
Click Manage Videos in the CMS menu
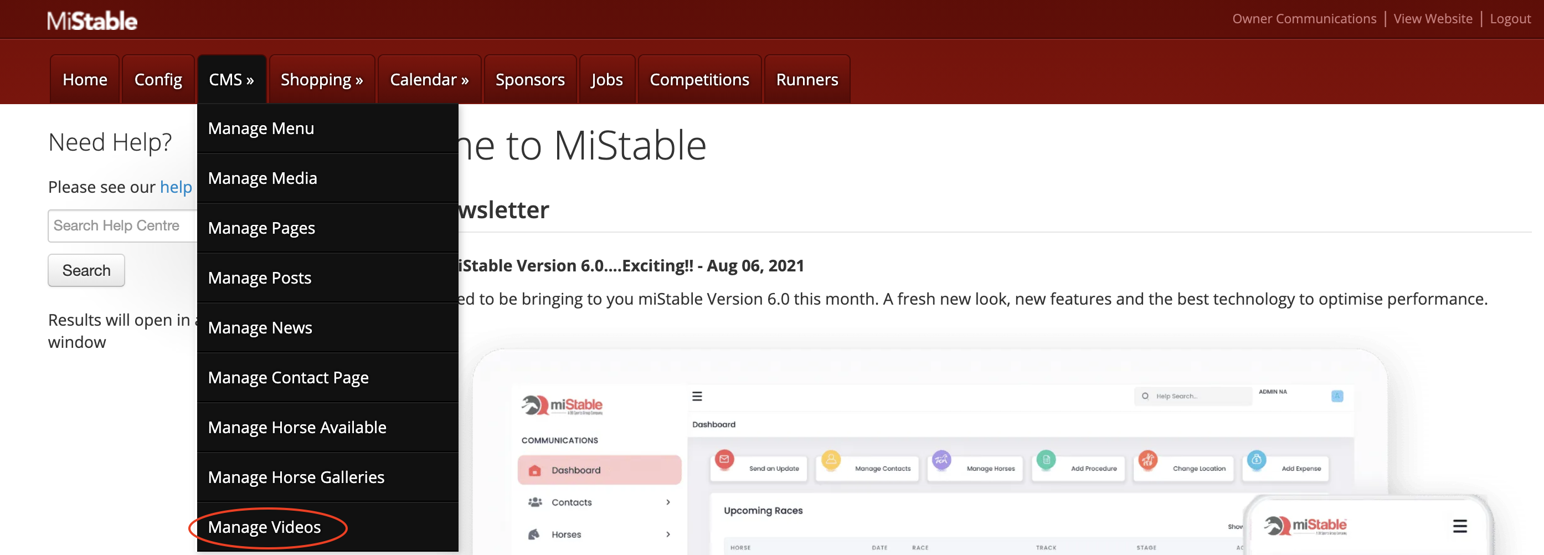[x=264, y=527]
